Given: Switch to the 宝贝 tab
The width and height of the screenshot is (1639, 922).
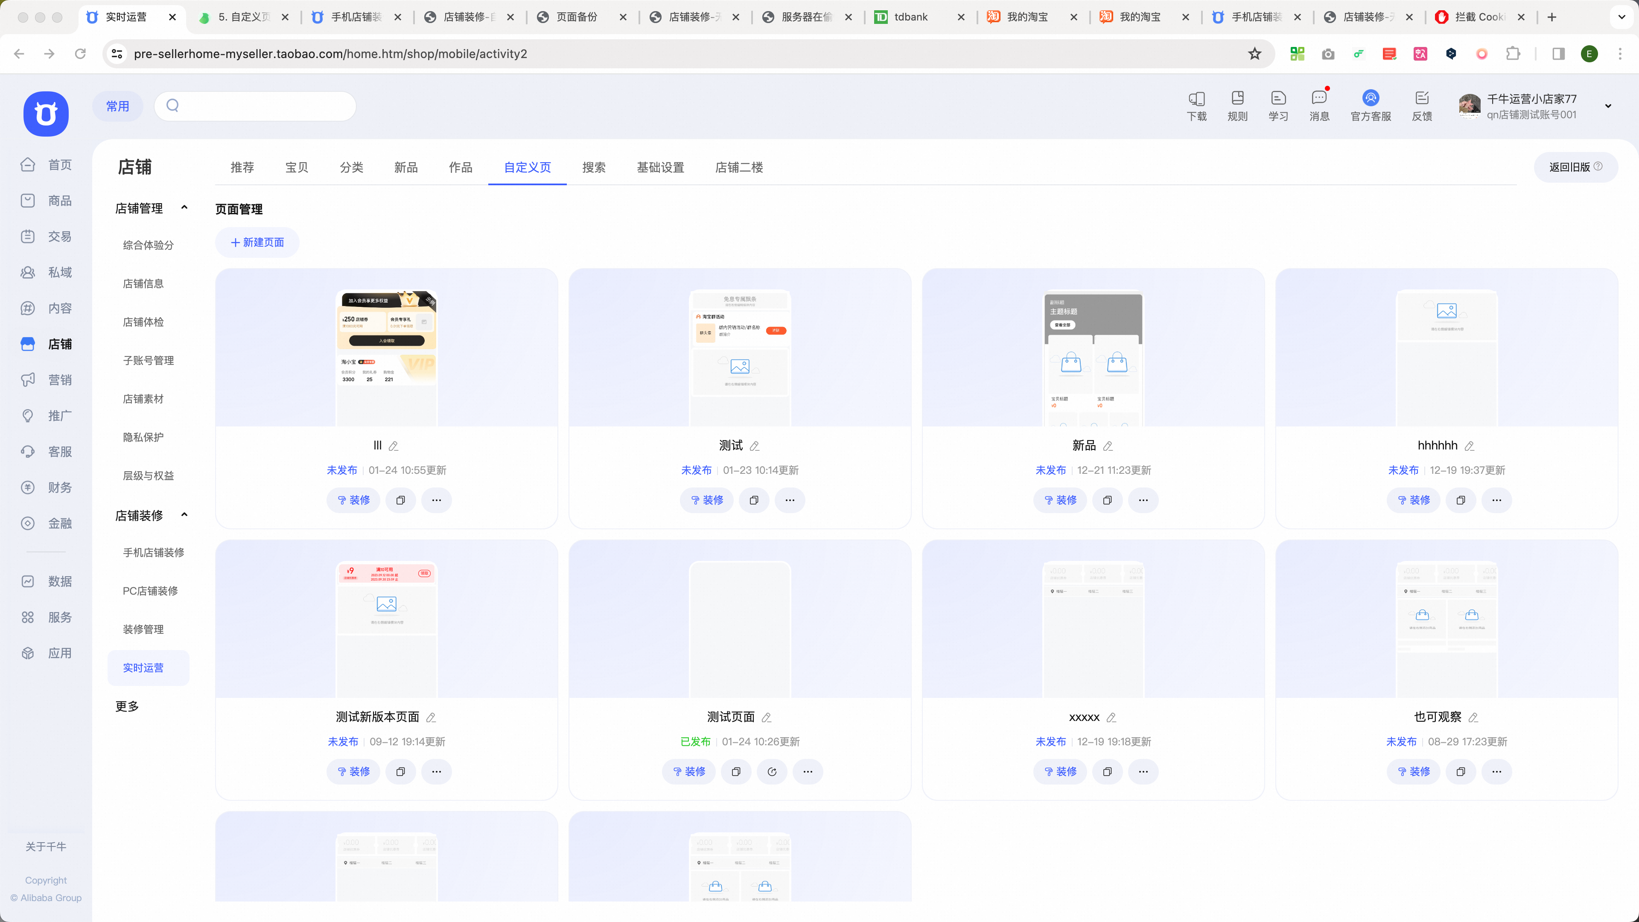Looking at the screenshot, I should (x=297, y=167).
